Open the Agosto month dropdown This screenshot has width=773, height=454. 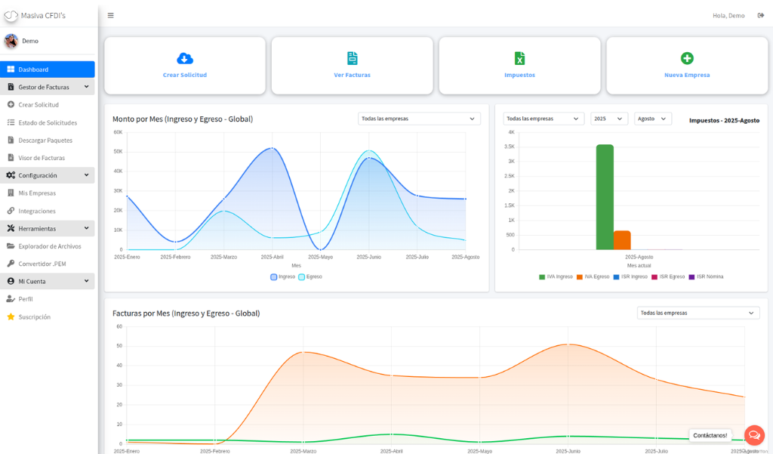tap(653, 119)
